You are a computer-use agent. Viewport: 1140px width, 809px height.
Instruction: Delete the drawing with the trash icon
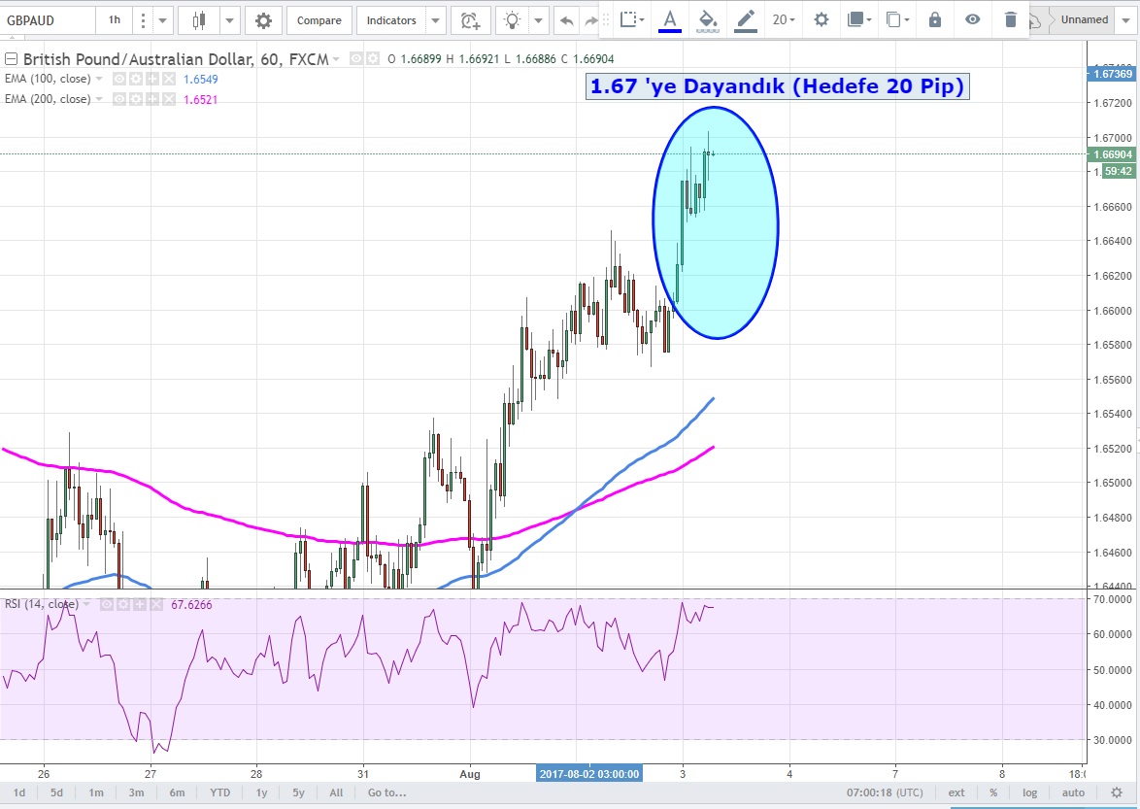pos(1011,19)
